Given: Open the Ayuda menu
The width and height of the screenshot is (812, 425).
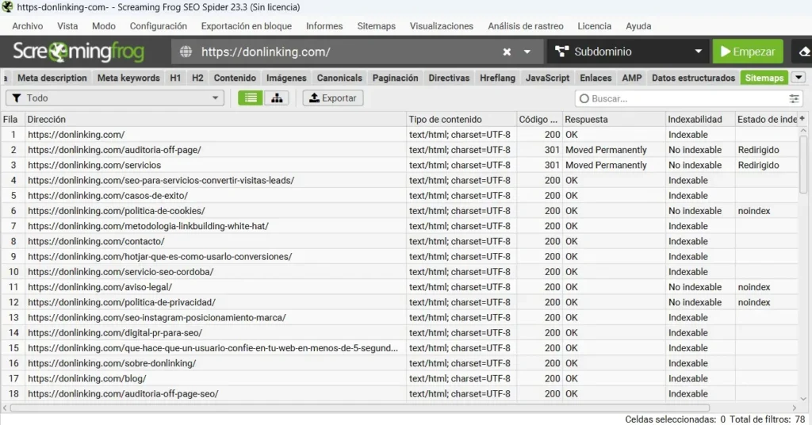Looking at the screenshot, I should 638,26.
